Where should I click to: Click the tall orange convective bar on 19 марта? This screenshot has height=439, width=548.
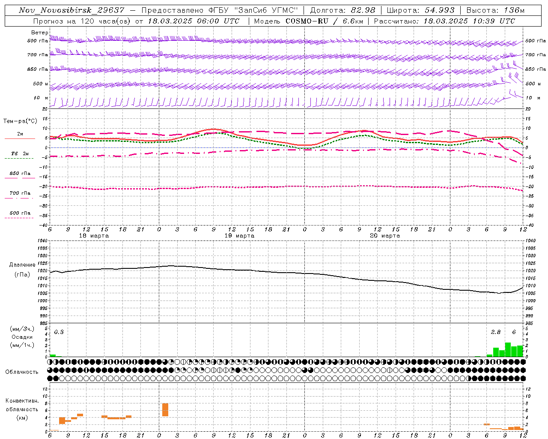(165, 410)
